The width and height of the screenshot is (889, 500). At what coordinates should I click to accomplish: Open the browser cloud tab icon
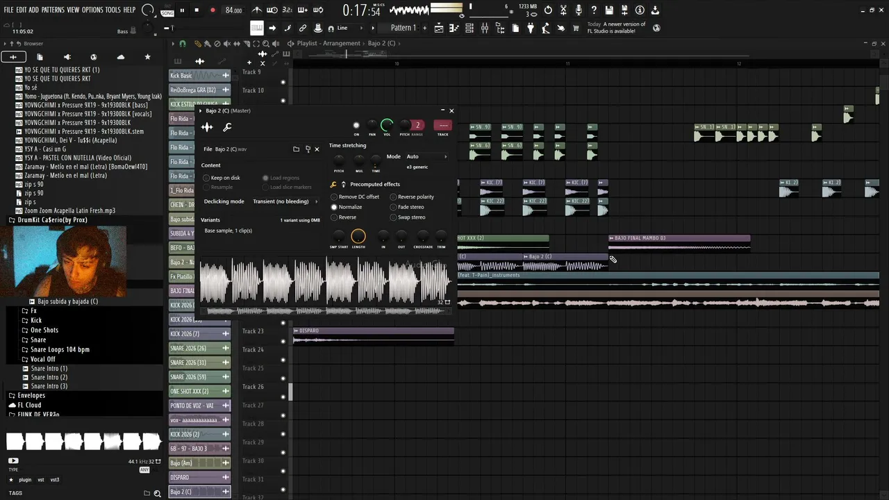pyautogui.click(x=121, y=57)
